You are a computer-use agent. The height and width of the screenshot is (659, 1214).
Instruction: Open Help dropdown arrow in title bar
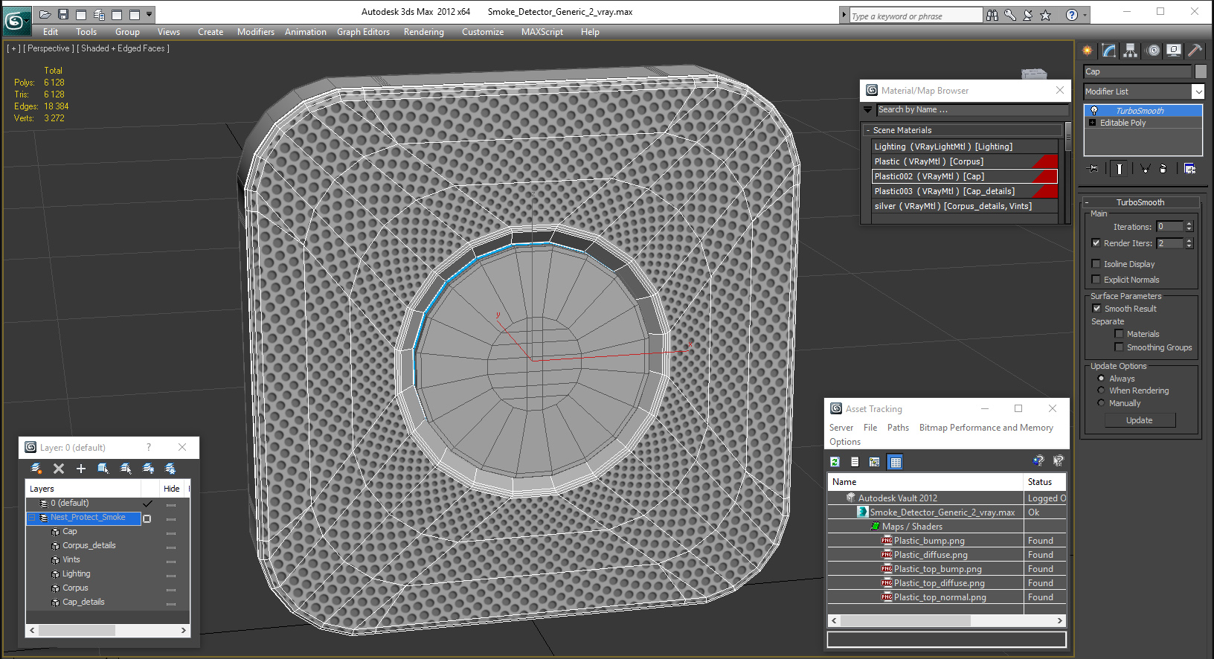(1085, 15)
